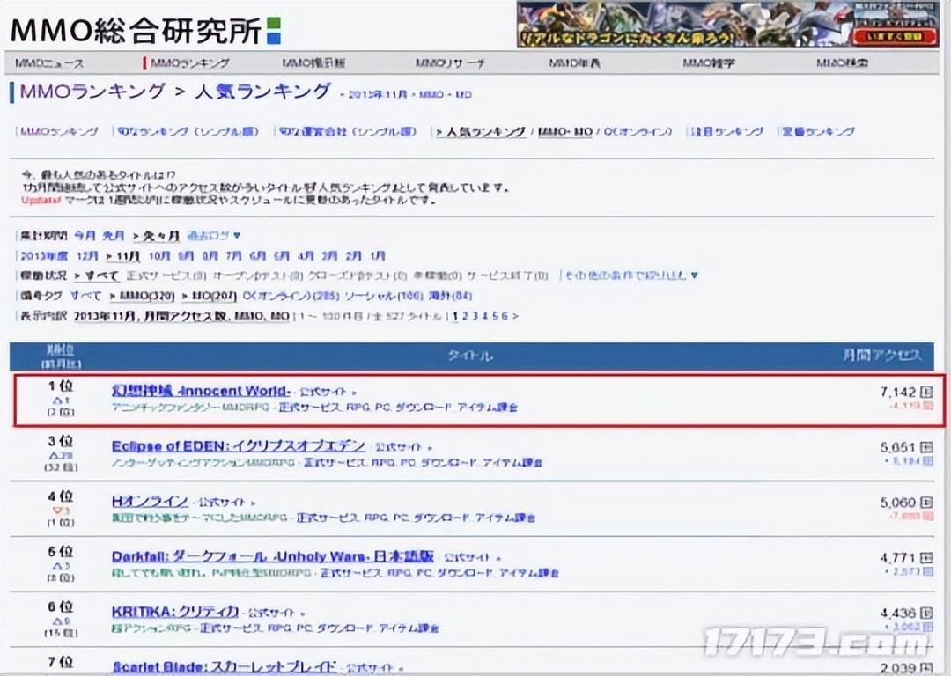Expand access details icon for 幻想神域 row

[926, 392]
